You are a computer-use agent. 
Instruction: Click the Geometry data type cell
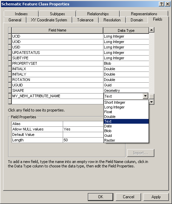point(126,90)
